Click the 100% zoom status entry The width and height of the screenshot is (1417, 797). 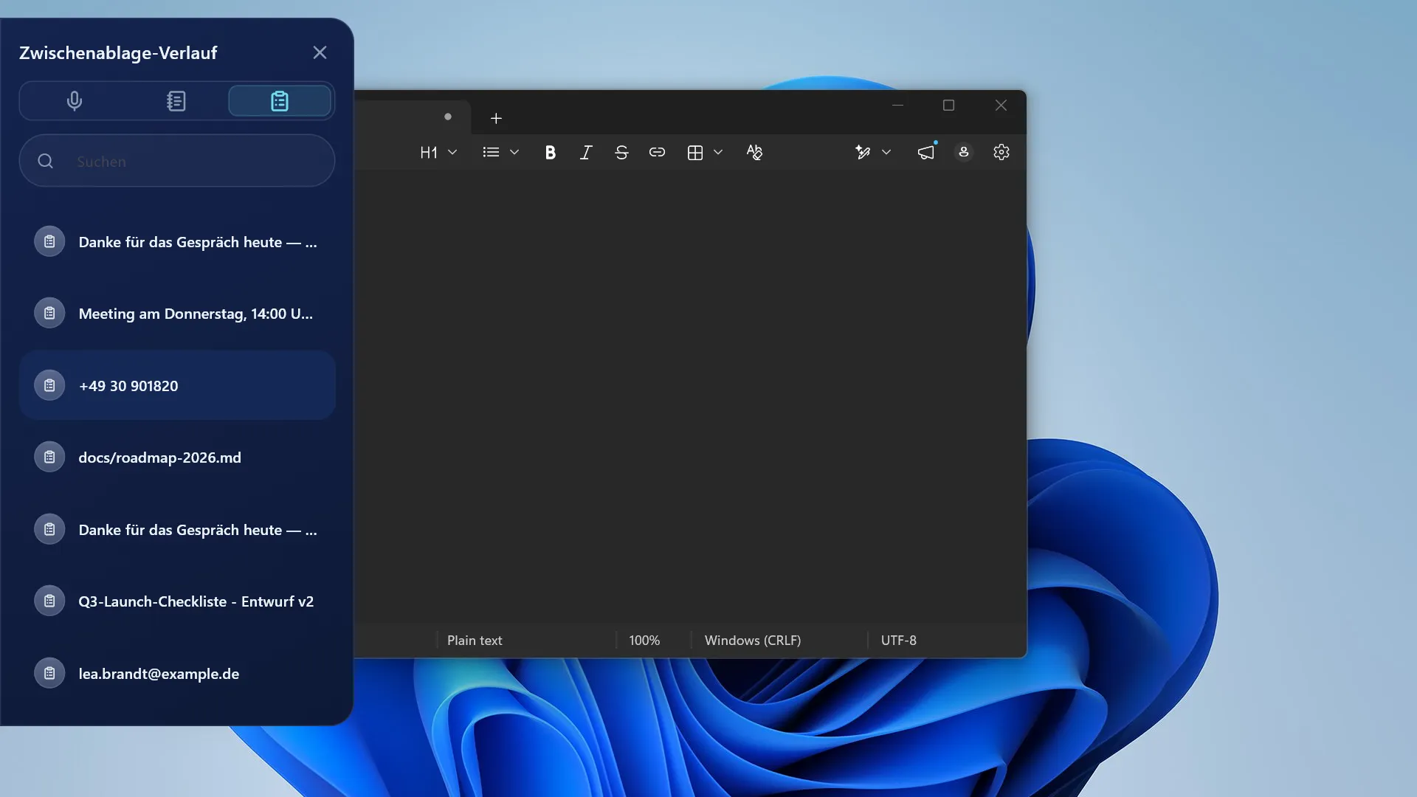644,641
